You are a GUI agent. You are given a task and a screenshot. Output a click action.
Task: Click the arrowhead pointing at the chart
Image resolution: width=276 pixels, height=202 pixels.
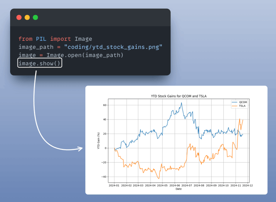80,148
